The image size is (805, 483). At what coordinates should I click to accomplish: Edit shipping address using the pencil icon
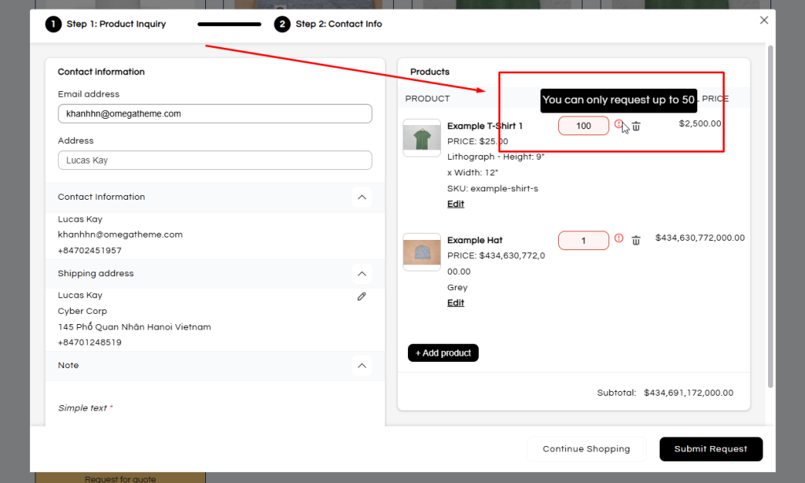click(x=361, y=297)
